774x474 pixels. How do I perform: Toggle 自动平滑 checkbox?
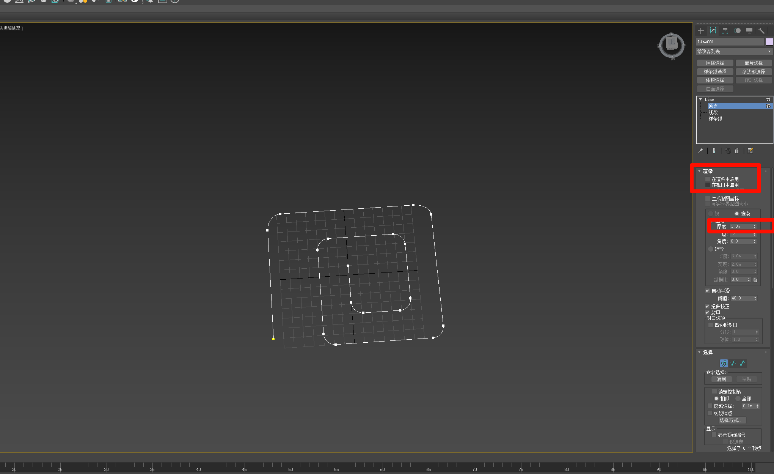coord(708,291)
